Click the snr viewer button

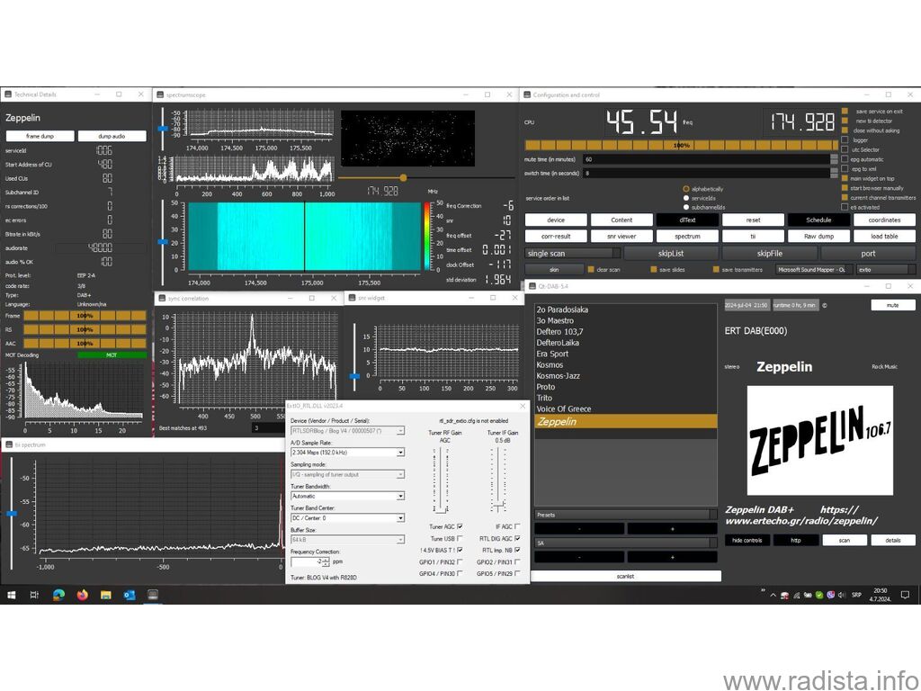[x=621, y=237]
